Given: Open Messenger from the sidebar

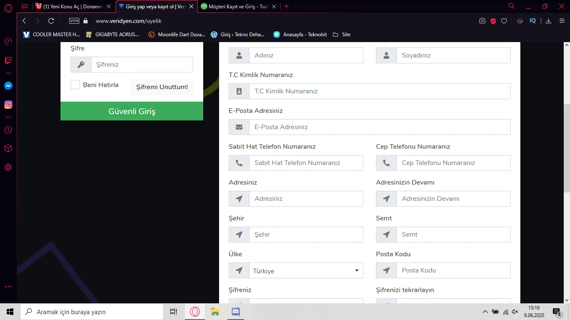Looking at the screenshot, I should pos(8,86).
